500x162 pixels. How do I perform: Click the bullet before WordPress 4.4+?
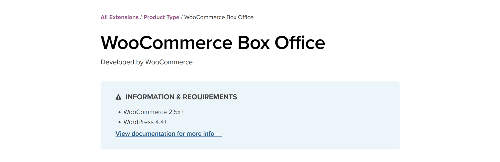click(119, 123)
